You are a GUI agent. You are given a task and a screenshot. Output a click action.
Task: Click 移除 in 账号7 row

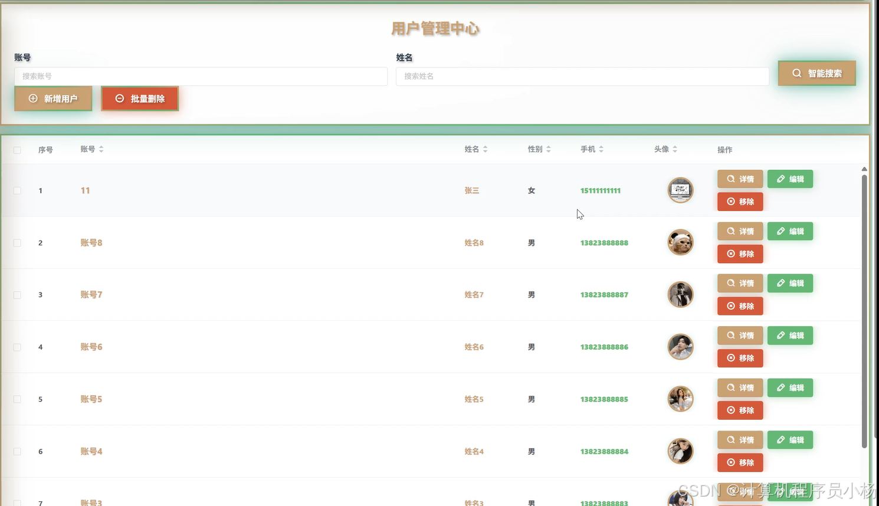(740, 306)
